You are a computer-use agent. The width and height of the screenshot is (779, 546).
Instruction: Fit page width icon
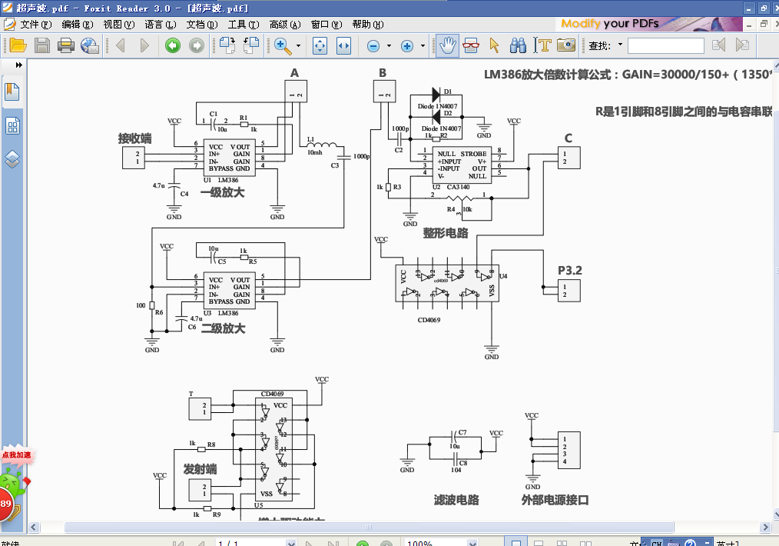(344, 45)
